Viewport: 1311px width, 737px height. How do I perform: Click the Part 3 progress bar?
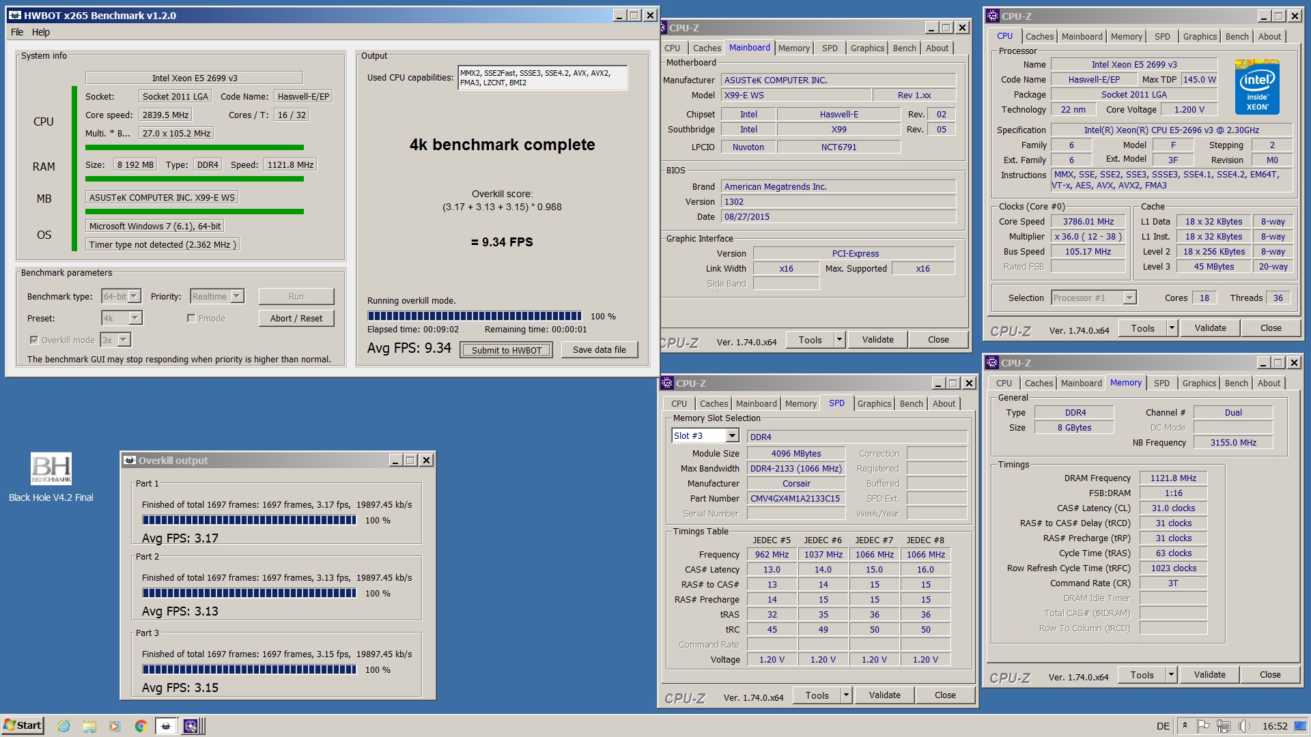point(249,669)
